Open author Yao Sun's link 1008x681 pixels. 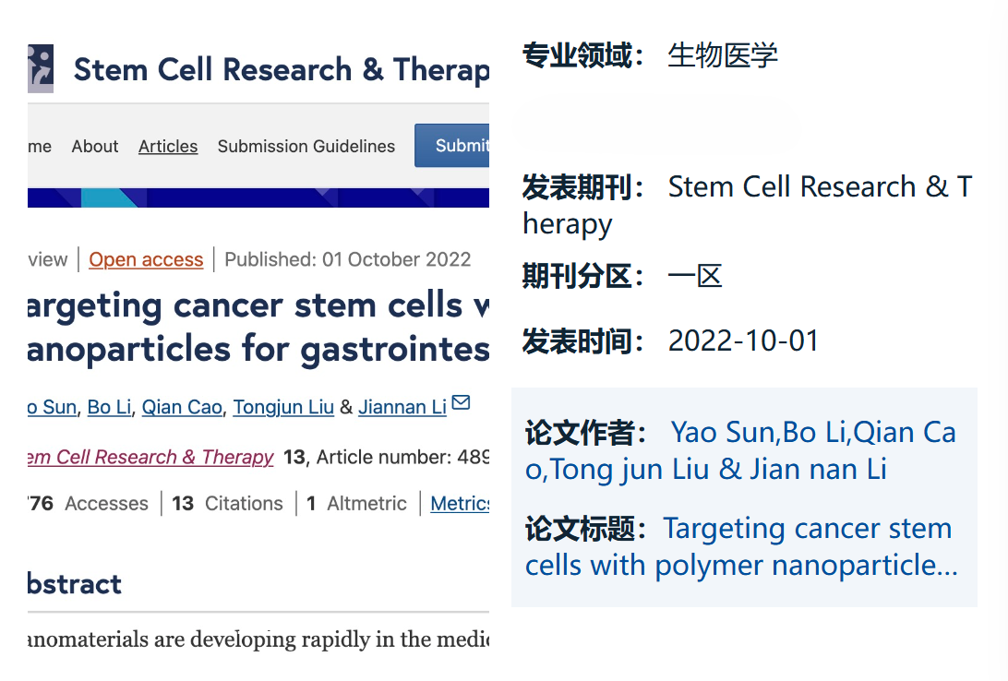tap(53, 407)
